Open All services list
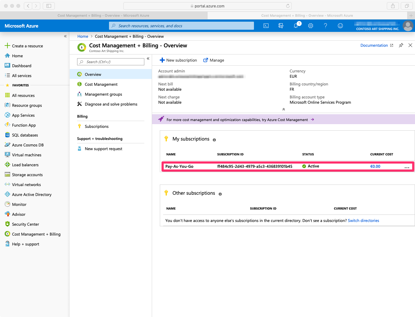Image resolution: width=415 pixels, height=317 pixels. (x=18, y=76)
